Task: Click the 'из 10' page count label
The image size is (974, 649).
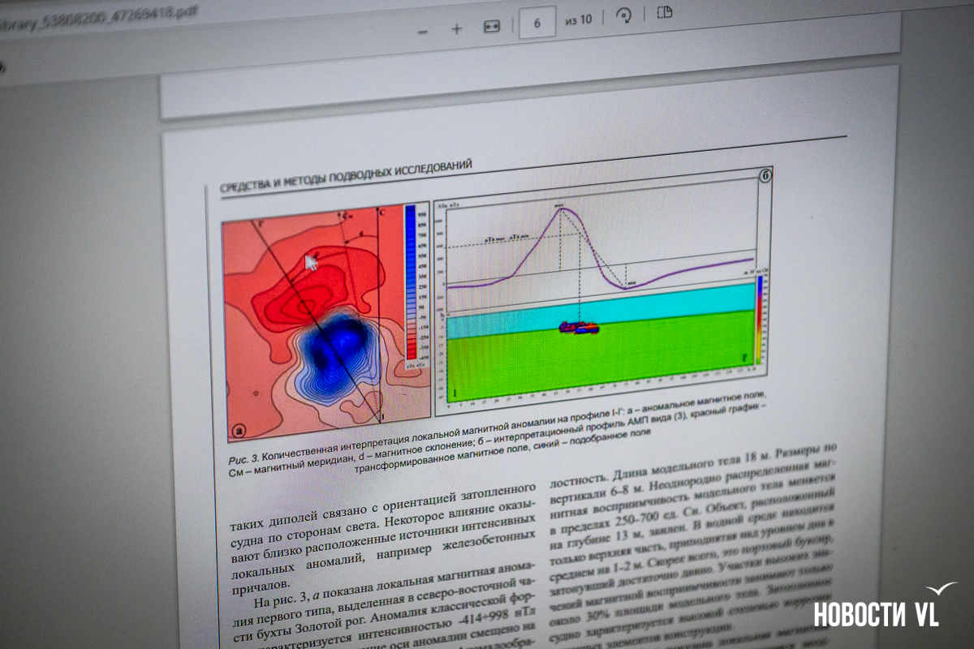Action: coord(579,20)
